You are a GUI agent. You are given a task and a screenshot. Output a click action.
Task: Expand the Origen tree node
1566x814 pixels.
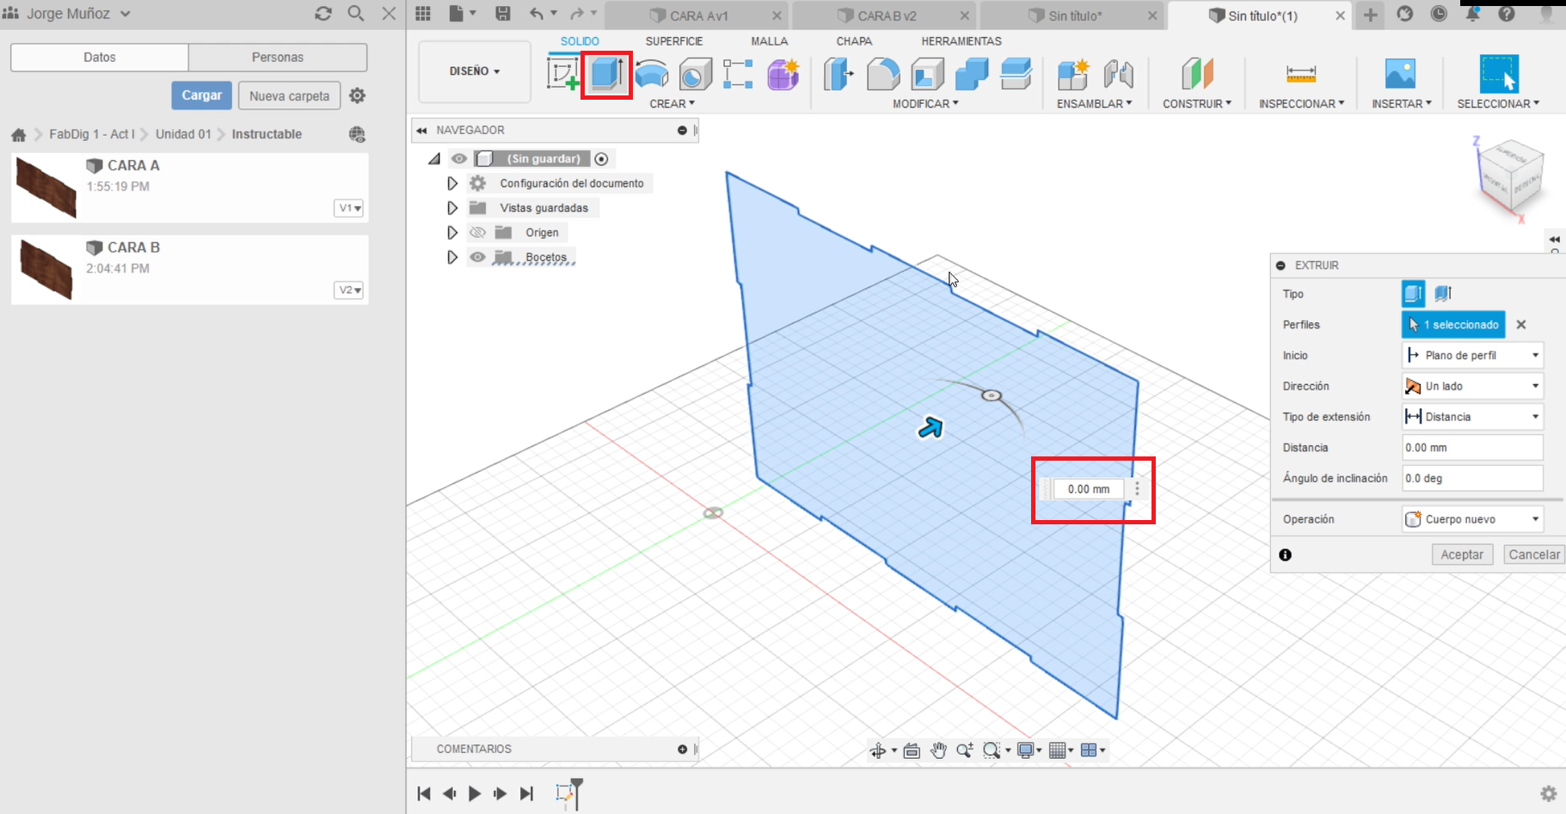point(452,233)
